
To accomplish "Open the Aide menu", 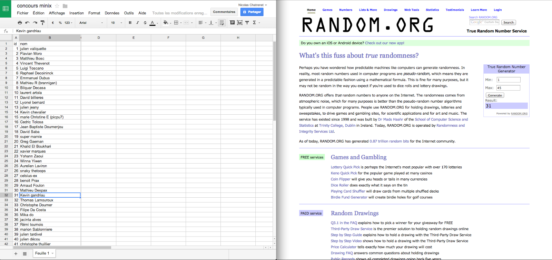I will click(x=142, y=13).
